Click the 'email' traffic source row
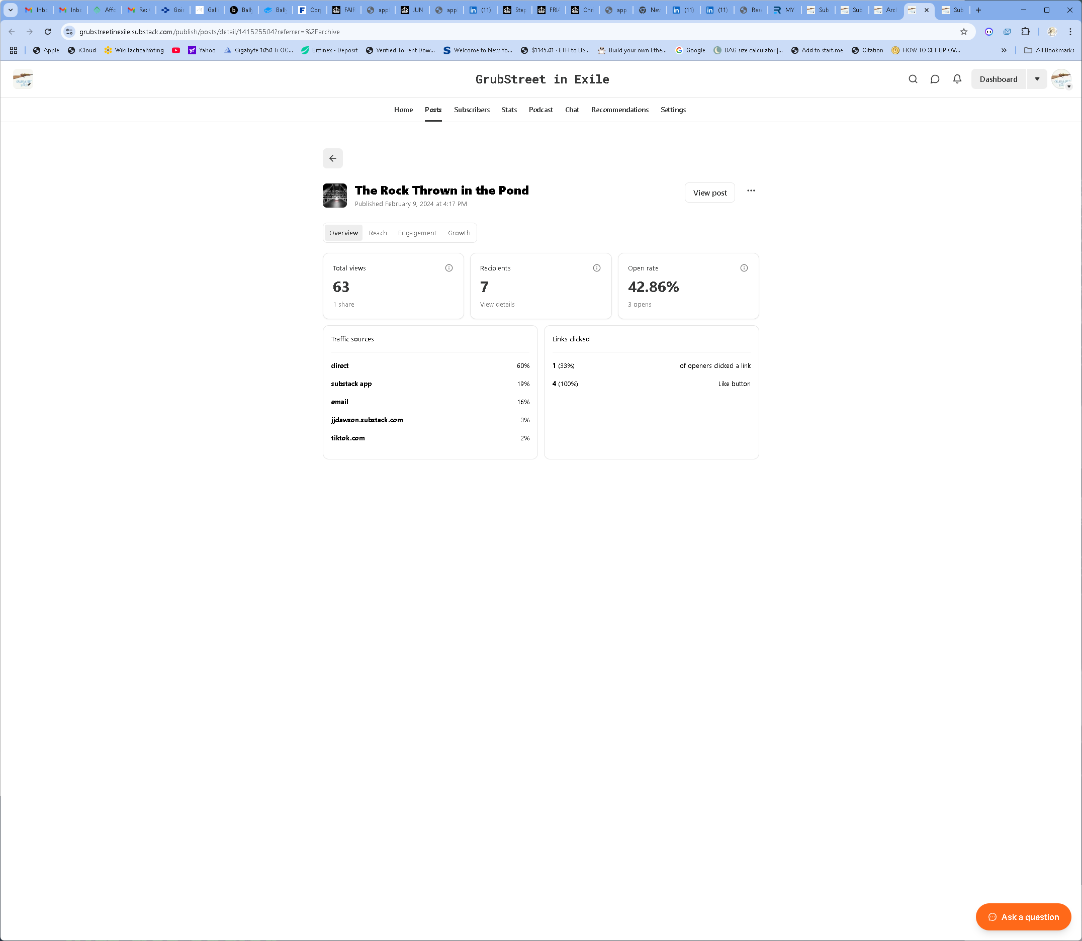The height and width of the screenshot is (941, 1082). (x=430, y=402)
